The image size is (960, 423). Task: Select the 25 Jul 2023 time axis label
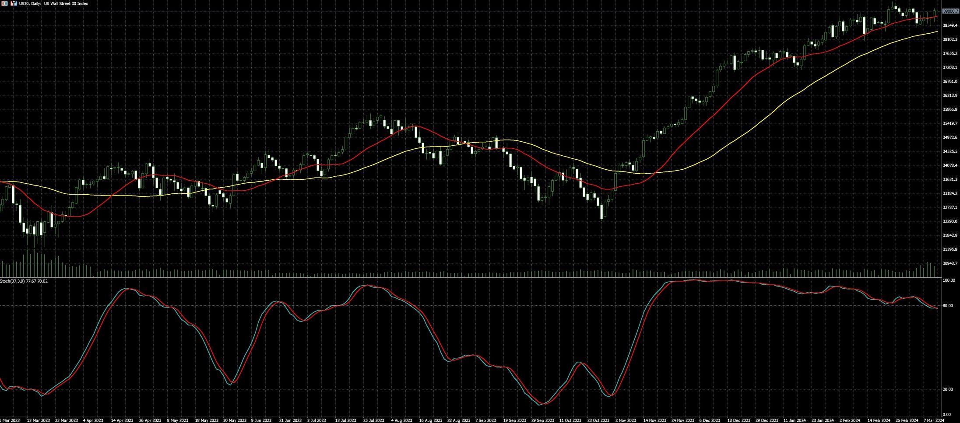pyautogui.click(x=374, y=420)
